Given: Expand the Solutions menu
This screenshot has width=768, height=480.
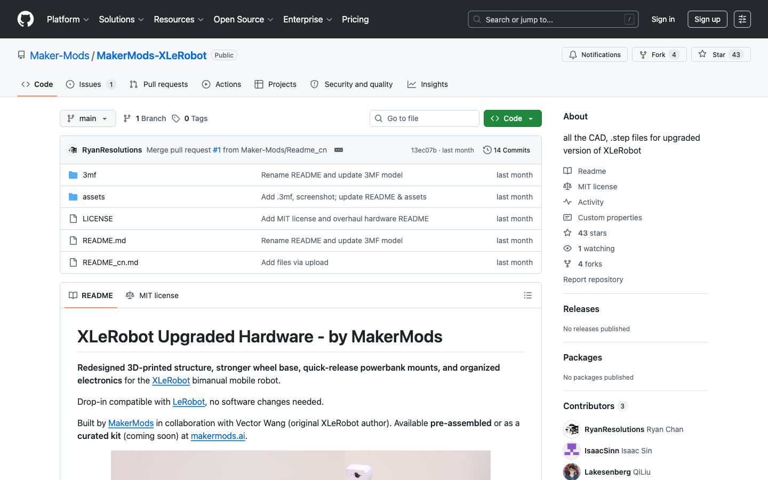Looking at the screenshot, I should pos(122,19).
